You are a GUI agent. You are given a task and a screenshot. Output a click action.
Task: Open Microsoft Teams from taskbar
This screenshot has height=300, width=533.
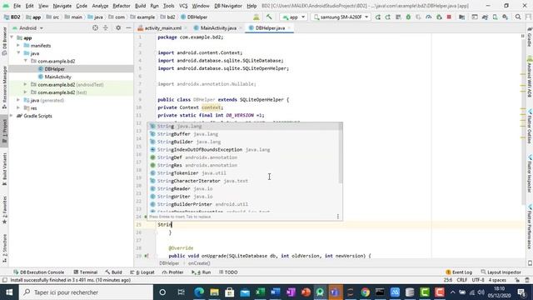[x=335, y=292]
